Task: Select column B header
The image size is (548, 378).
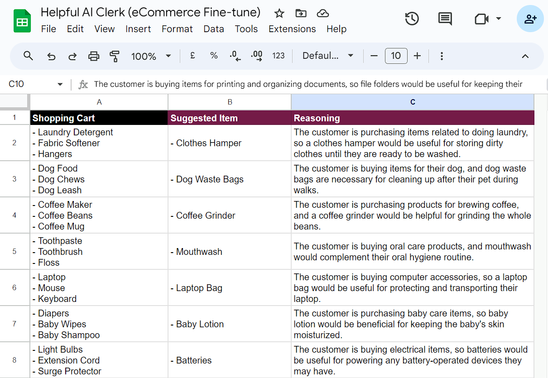Action: tap(230, 102)
